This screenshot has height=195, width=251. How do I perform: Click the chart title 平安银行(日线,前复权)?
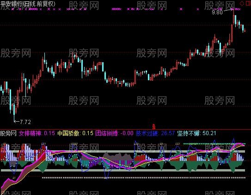pyautogui.click(x=28, y=4)
